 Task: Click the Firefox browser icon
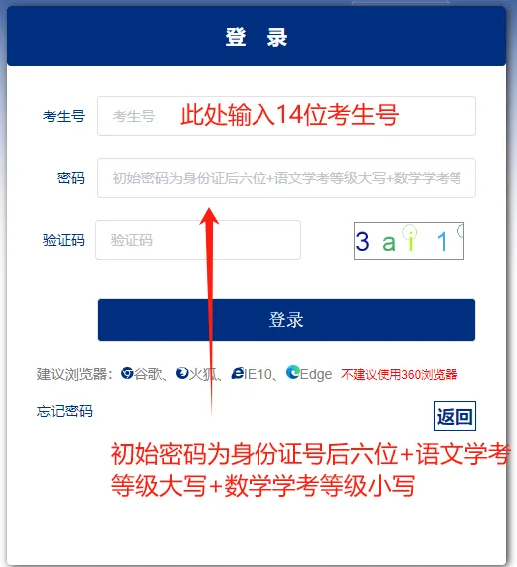pos(182,373)
